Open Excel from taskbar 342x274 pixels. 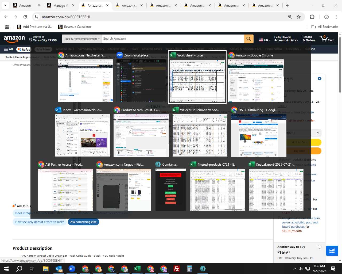[x=137, y=269]
